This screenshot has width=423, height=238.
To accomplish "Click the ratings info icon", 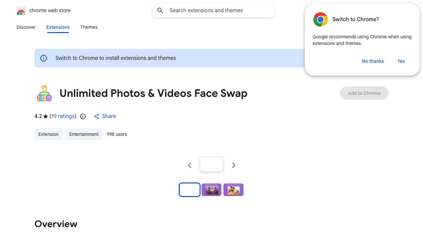I will 83,116.
